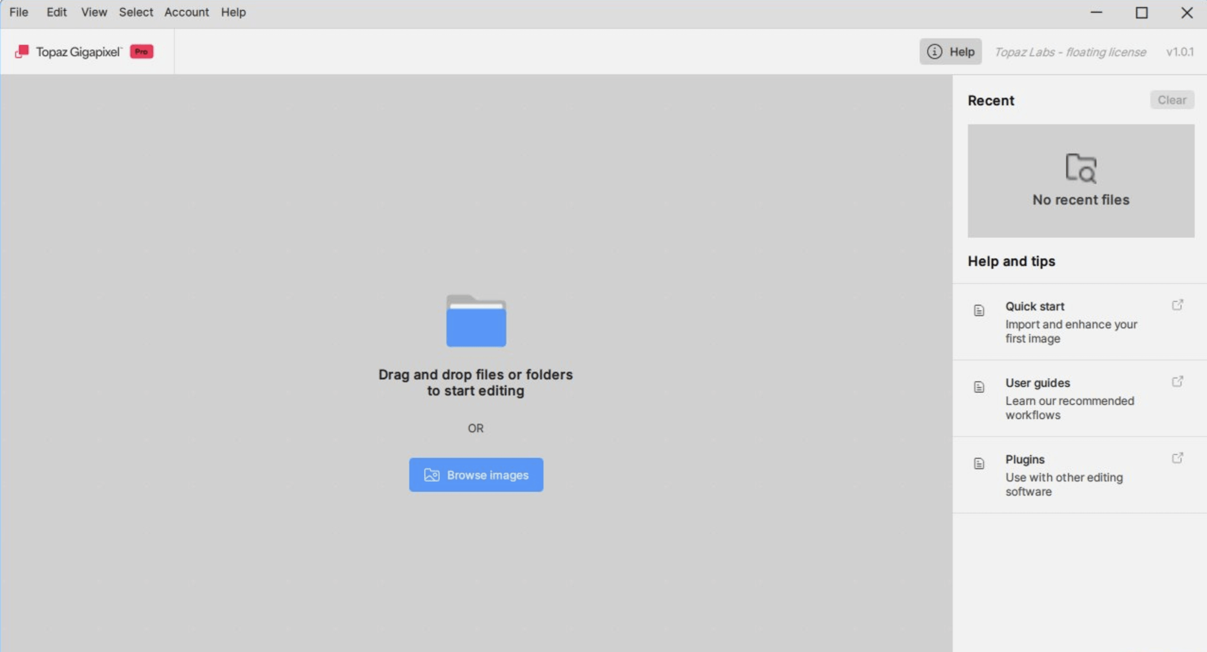Viewport: 1207px width, 652px height.
Task: Open the User guides help link
Action: pos(1037,383)
